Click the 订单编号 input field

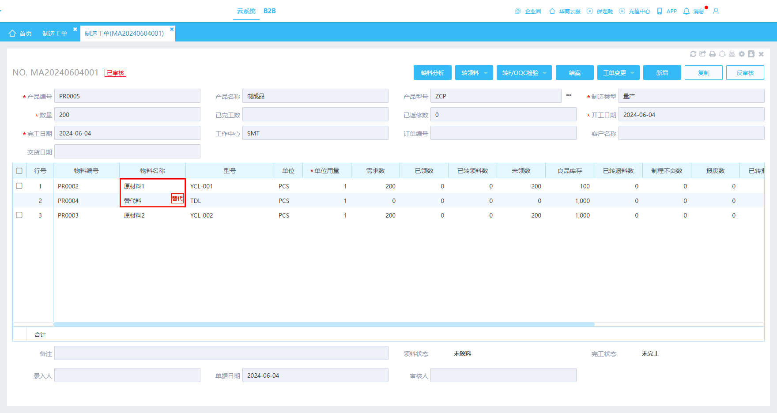coord(503,133)
